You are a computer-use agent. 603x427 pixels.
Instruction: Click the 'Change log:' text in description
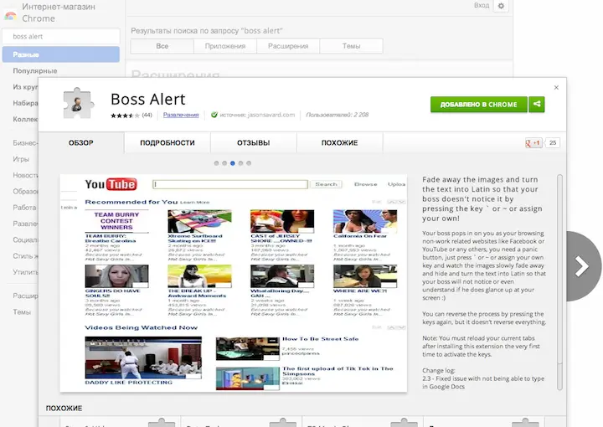[439, 371]
